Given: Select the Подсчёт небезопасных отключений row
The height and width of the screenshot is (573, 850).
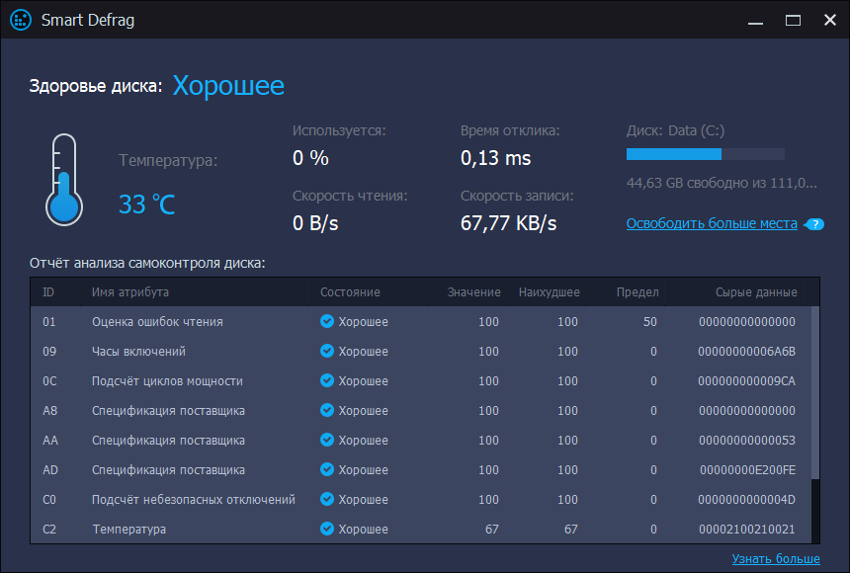Looking at the screenshot, I should pos(421,499).
